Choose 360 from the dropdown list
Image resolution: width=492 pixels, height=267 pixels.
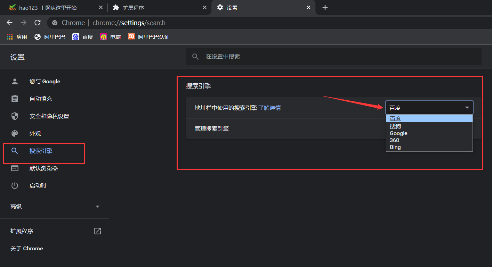pyautogui.click(x=429, y=140)
